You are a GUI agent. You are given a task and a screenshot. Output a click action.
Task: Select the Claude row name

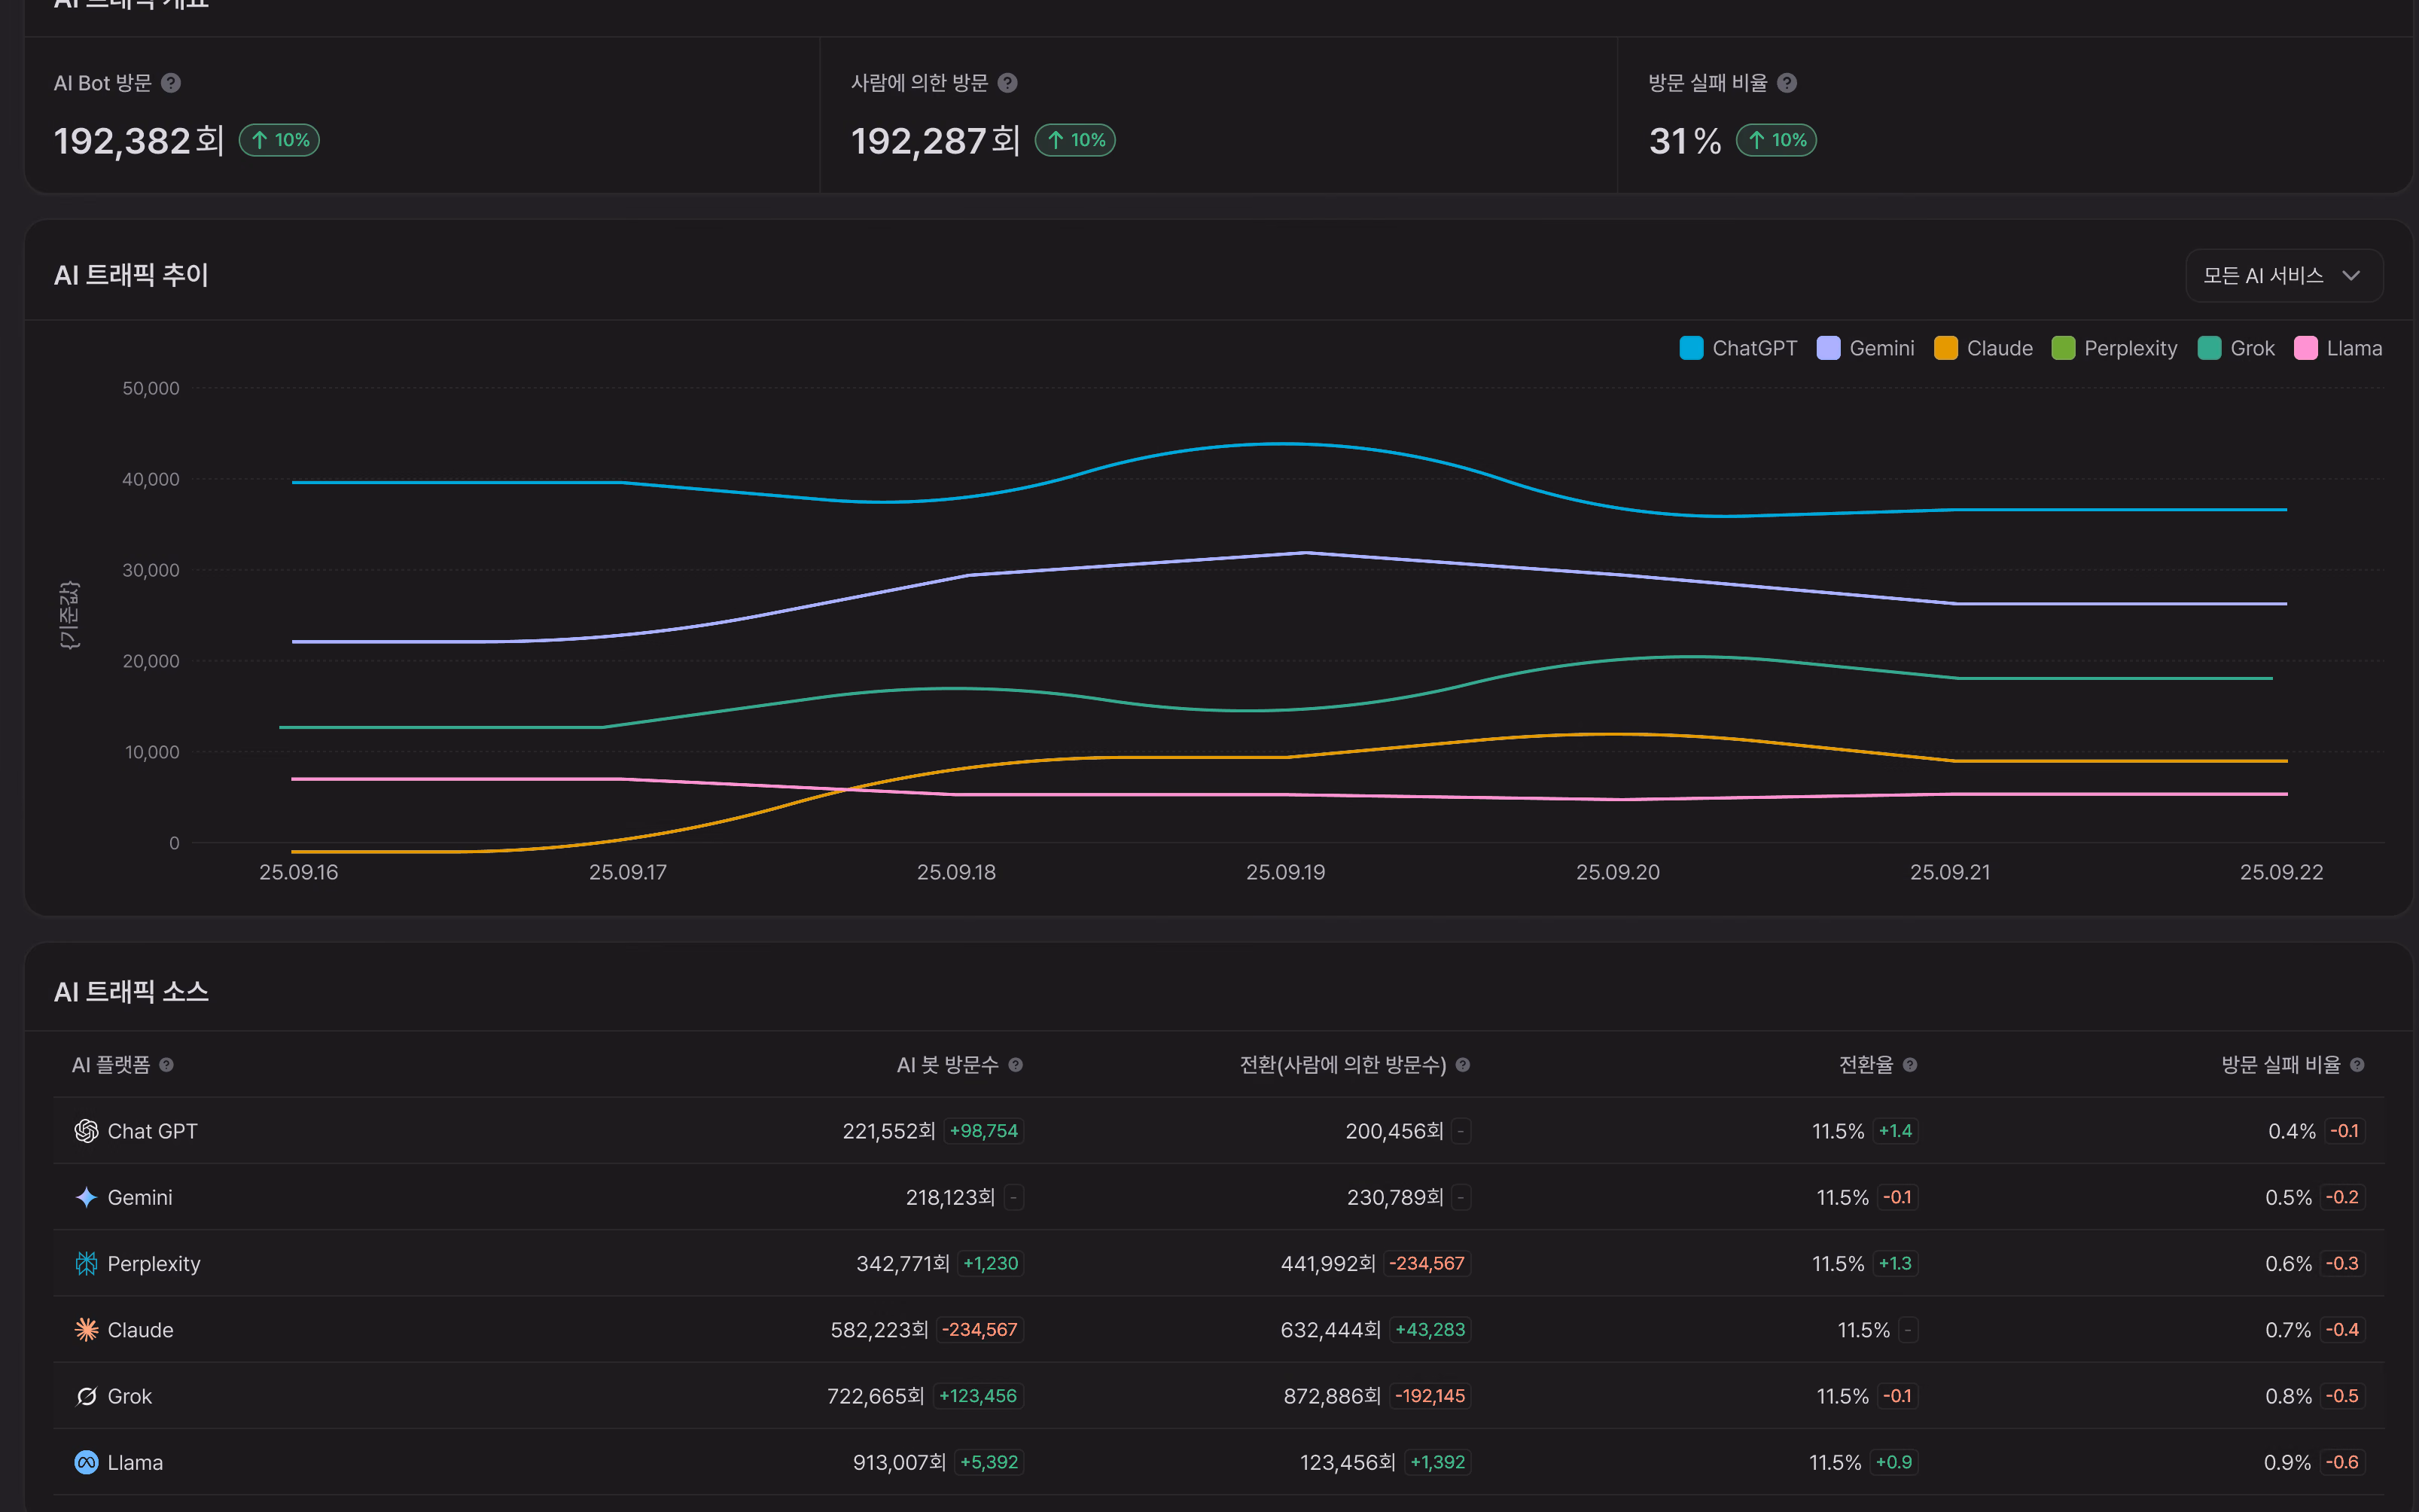coord(141,1330)
